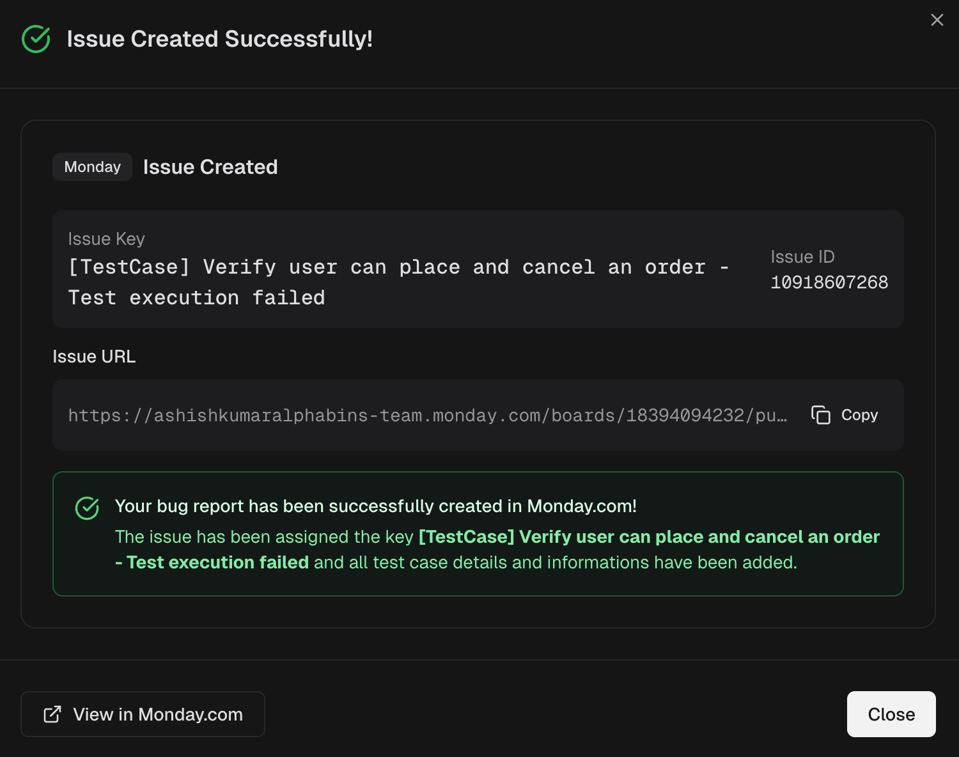Click the Issue ID label

[802, 256]
